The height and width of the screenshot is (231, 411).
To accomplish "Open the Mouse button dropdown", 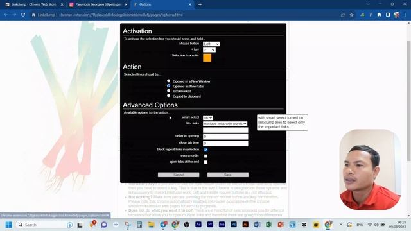I will coord(211,44).
